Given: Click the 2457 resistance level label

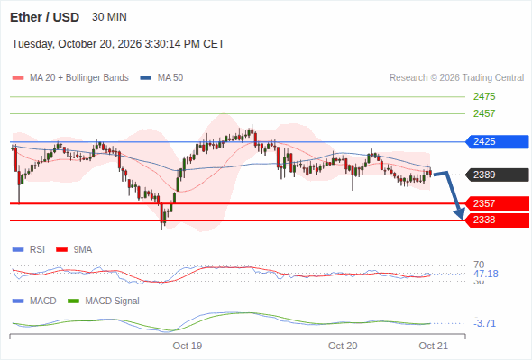Looking at the screenshot, I should tap(484, 113).
